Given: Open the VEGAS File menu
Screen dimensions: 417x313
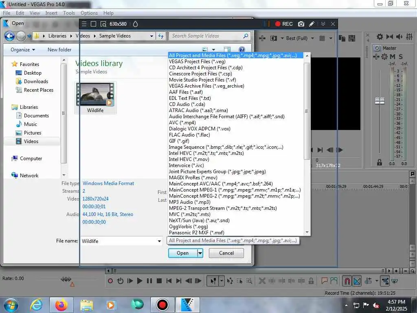Looking at the screenshot, I should click(x=7, y=13).
